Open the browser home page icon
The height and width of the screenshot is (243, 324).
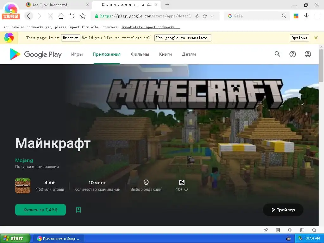click(61, 16)
